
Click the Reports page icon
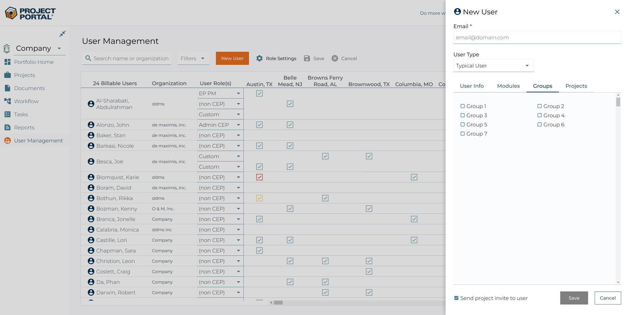pyautogui.click(x=7, y=127)
